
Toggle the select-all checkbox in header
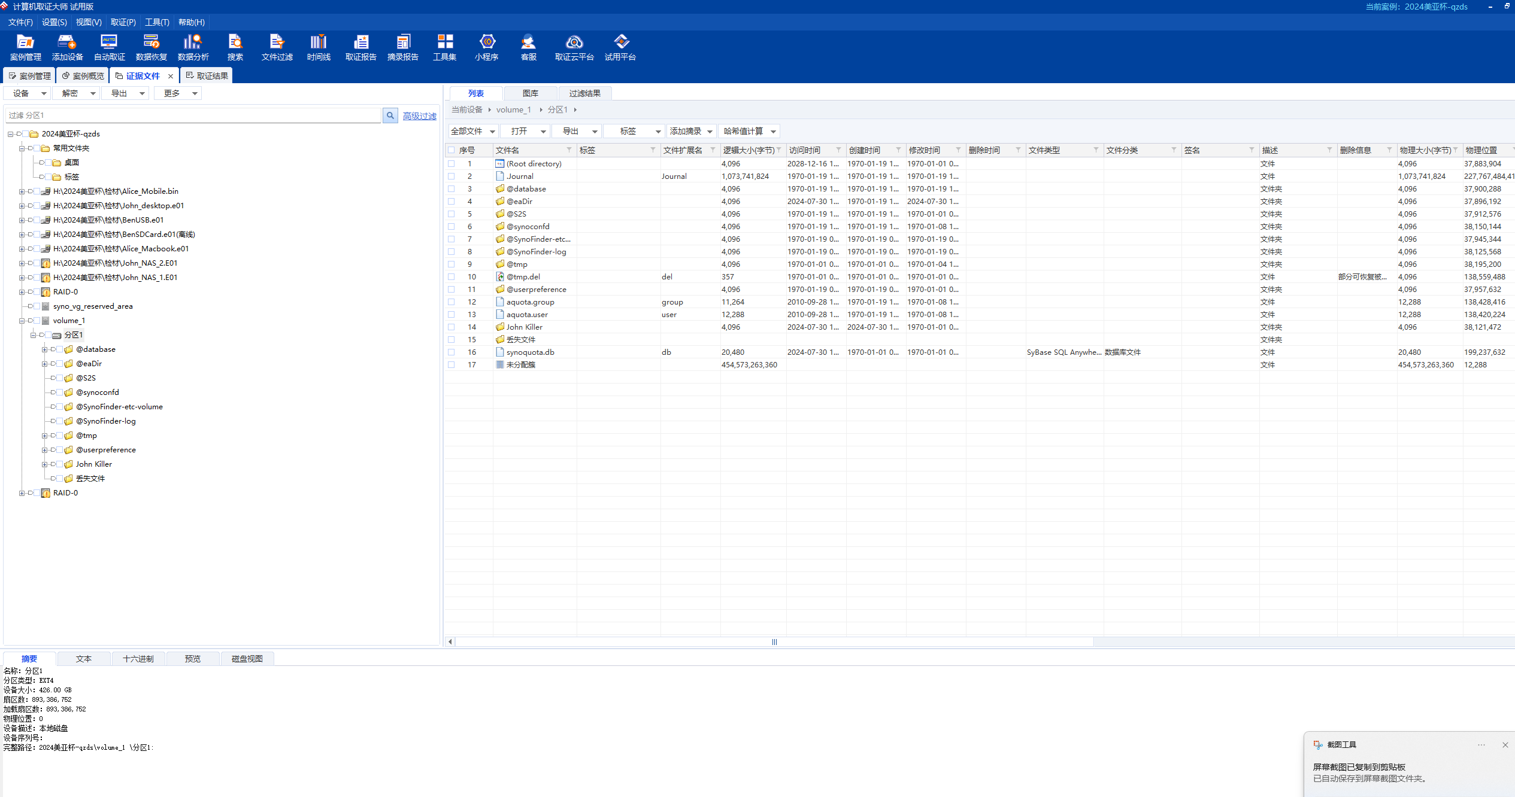pos(452,150)
